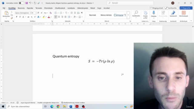Image resolution: width=194 pixels, height=109 pixels.
Task: Click the Align Right icon
Action: coord(62,17)
